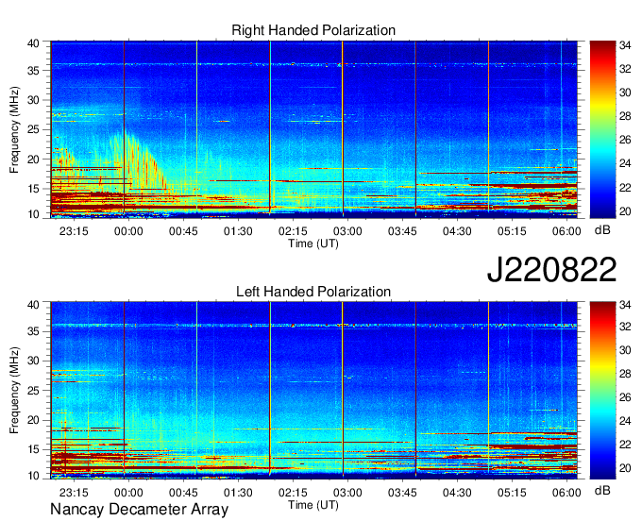Click the 20 MHz tick on left-handed frequency axis
The width and height of the screenshot is (642, 521).
[33, 420]
